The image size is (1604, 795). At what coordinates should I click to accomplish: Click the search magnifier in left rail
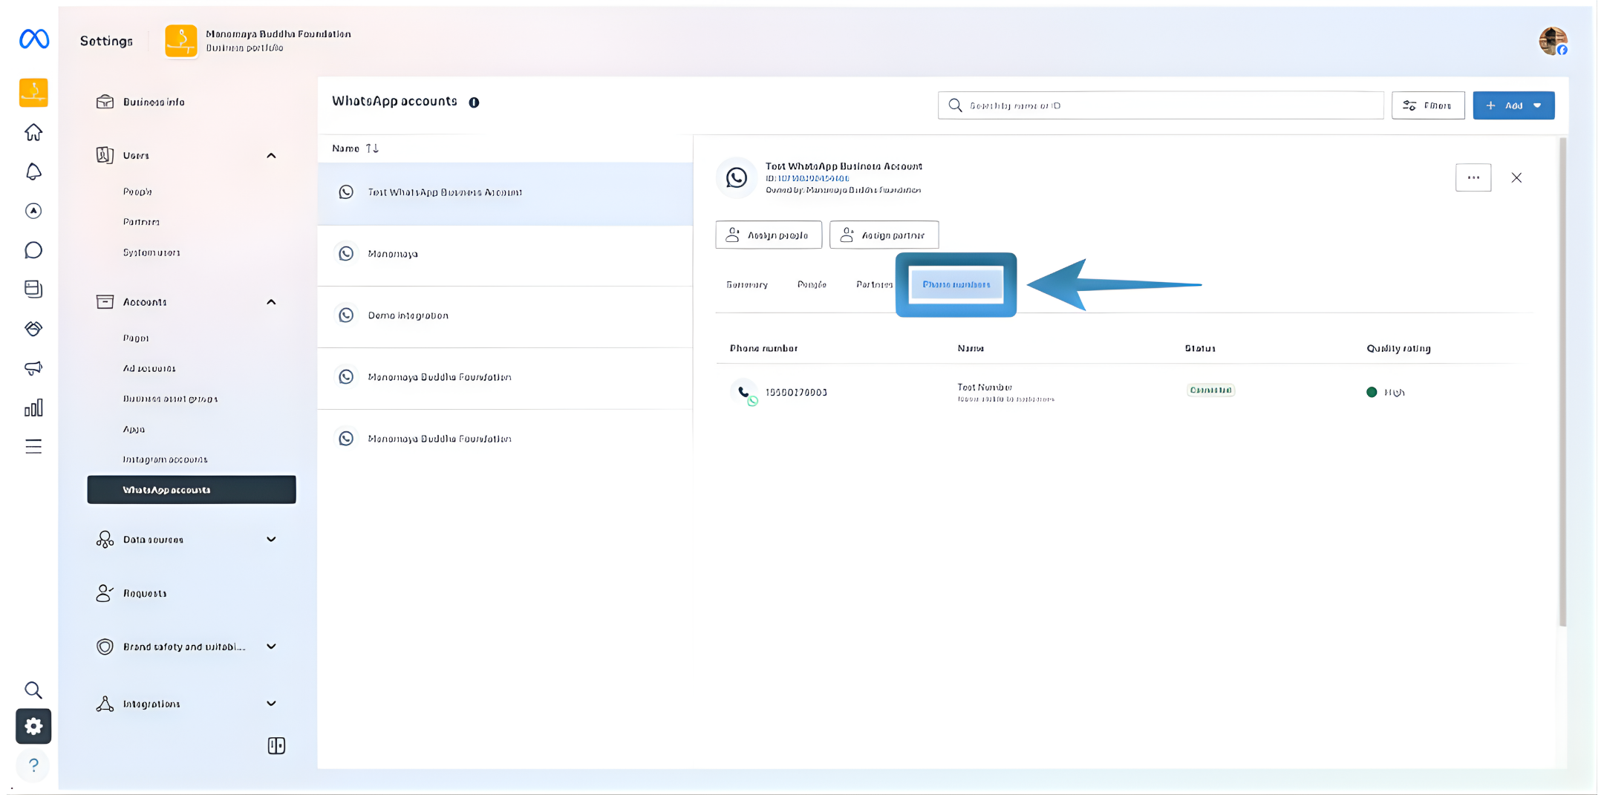33,690
